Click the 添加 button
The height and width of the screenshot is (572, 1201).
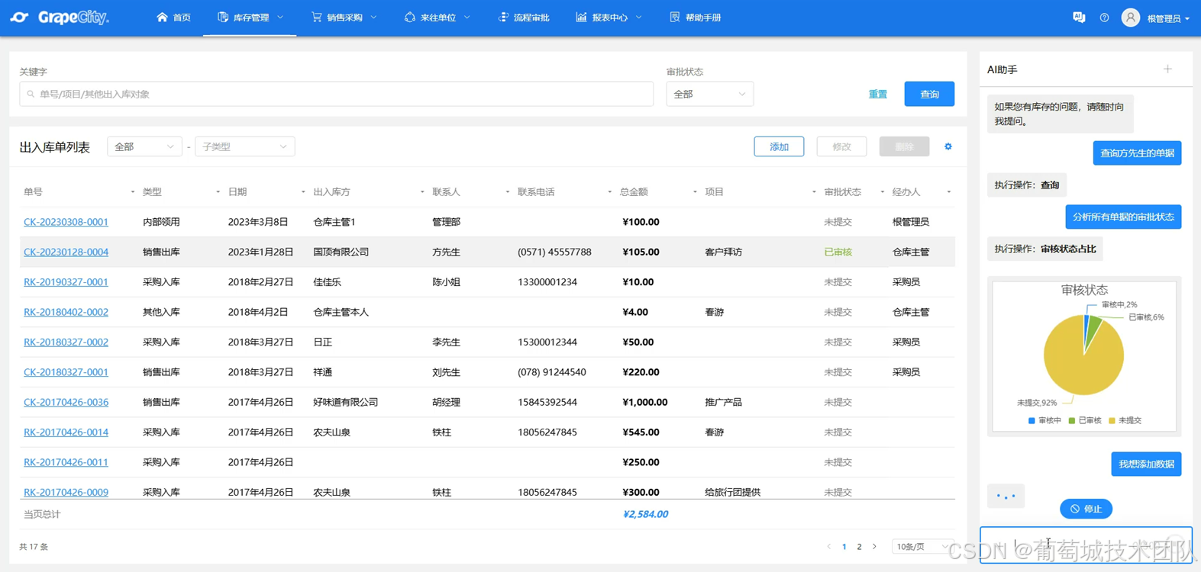click(x=779, y=146)
